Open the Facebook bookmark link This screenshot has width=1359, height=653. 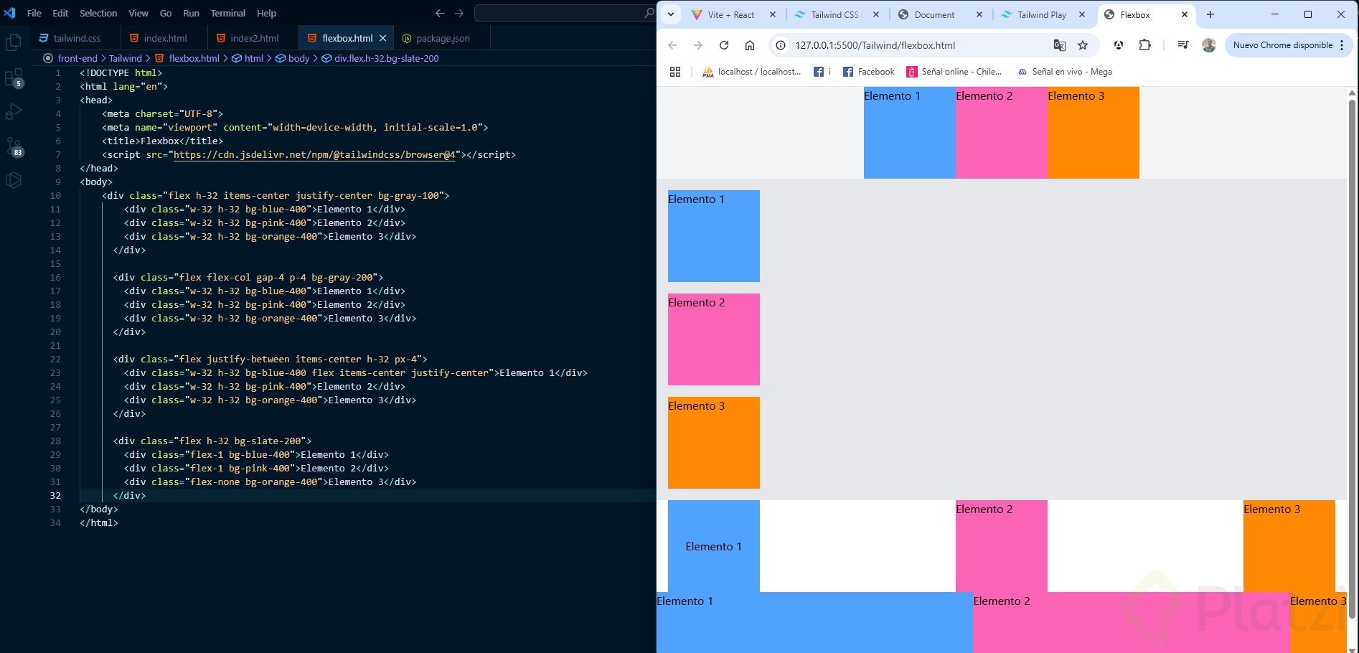869,72
